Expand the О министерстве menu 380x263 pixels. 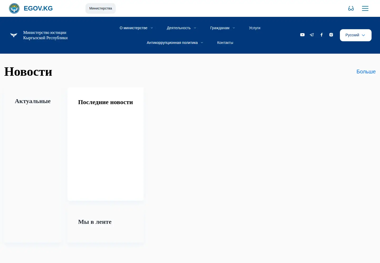coord(136,28)
